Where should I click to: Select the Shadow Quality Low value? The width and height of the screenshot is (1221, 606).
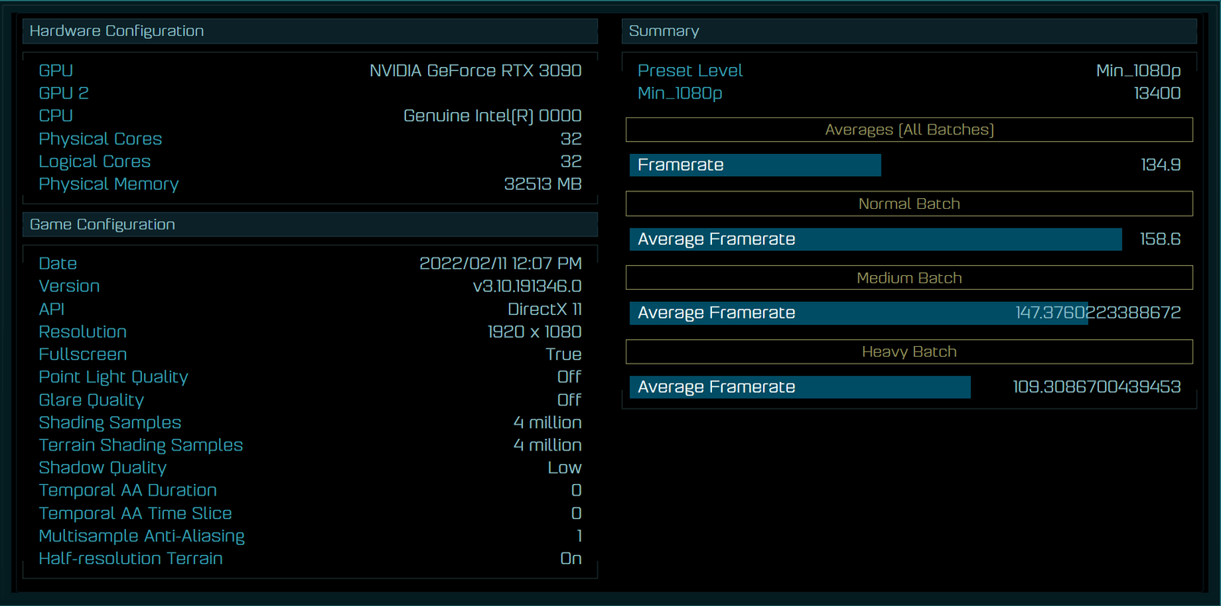point(564,468)
